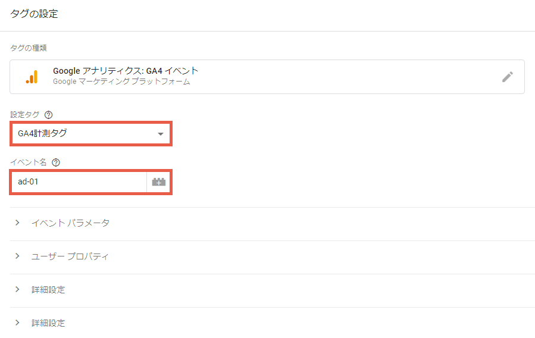
Task: Click the variable brick icon in event name field
Action: click(x=159, y=181)
